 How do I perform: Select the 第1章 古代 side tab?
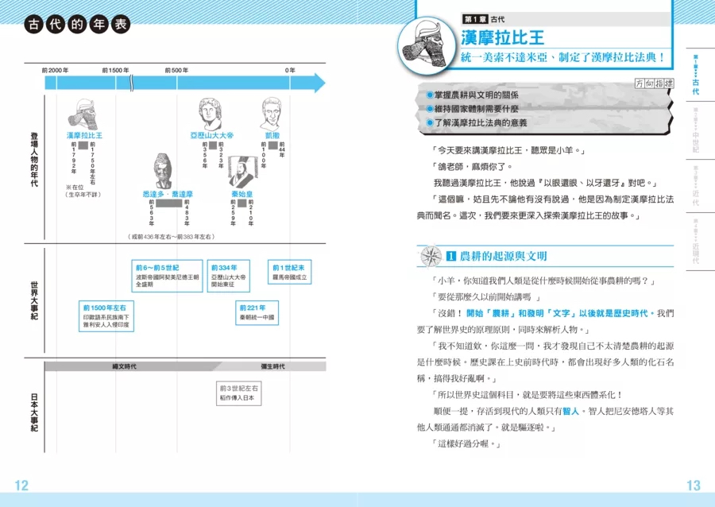695,75
